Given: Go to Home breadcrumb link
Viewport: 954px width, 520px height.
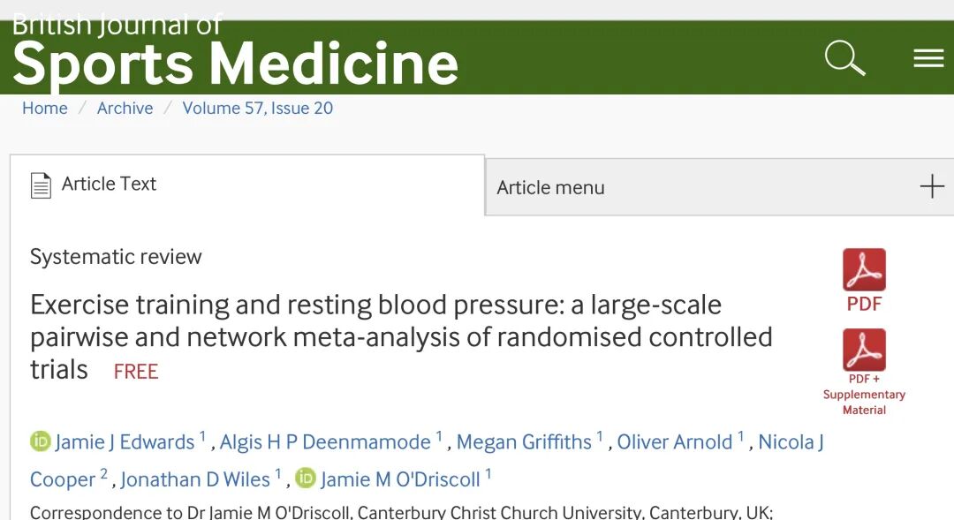Looking at the screenshot, I should 45,109.
